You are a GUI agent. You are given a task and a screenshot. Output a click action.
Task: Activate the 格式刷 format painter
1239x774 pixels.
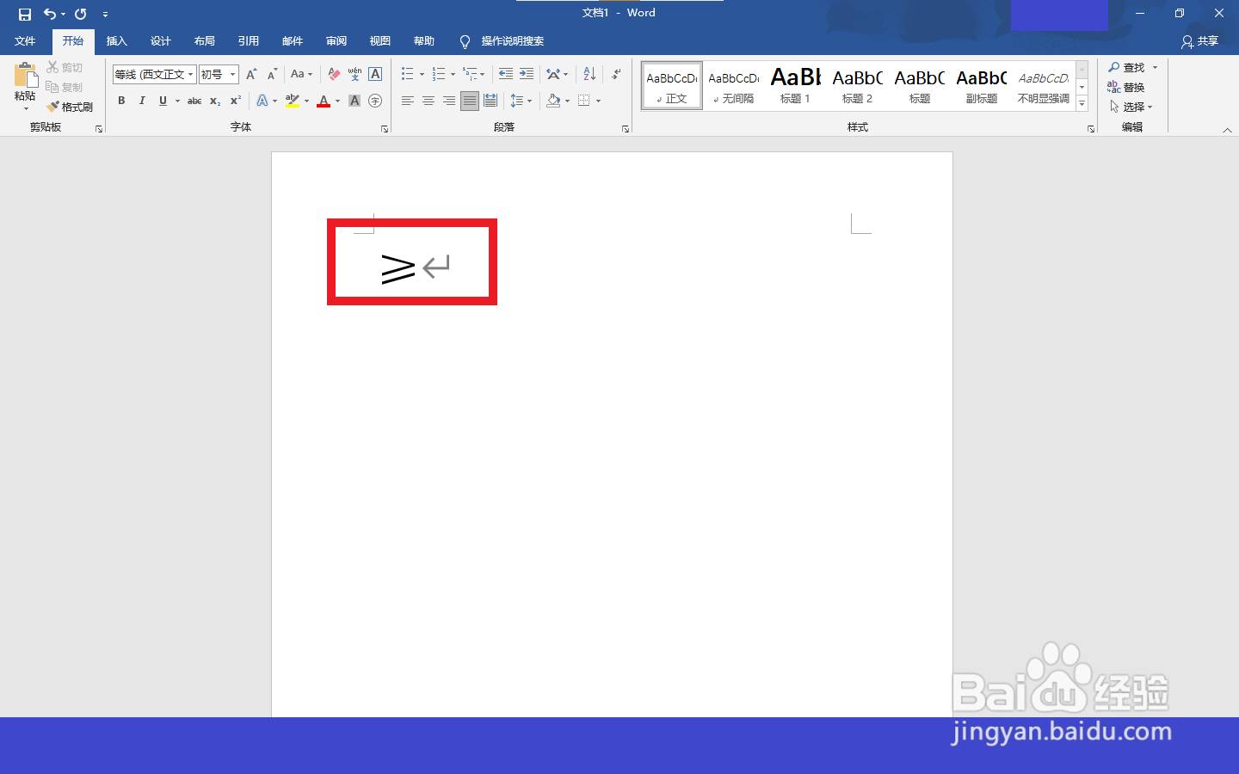pyautogui.click(x=70, y=107)
